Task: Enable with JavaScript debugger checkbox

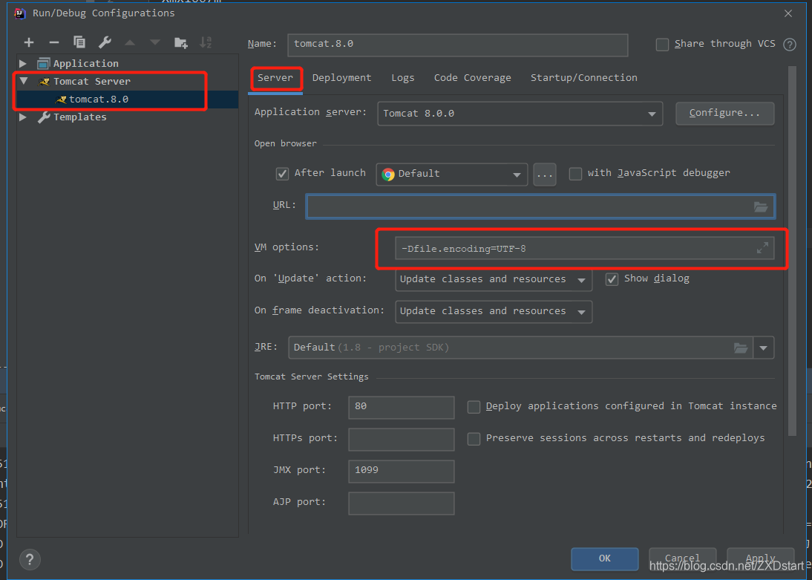Action: point(575,174)
